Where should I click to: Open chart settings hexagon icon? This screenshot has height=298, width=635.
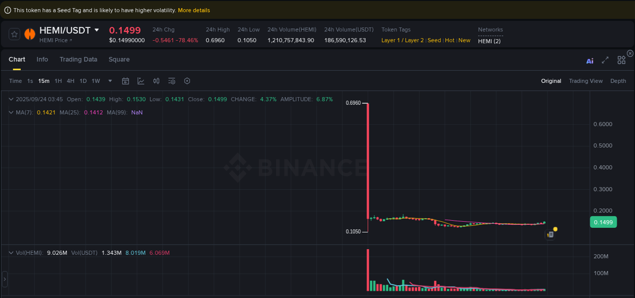pyautogui.click(x=187, y=81)
